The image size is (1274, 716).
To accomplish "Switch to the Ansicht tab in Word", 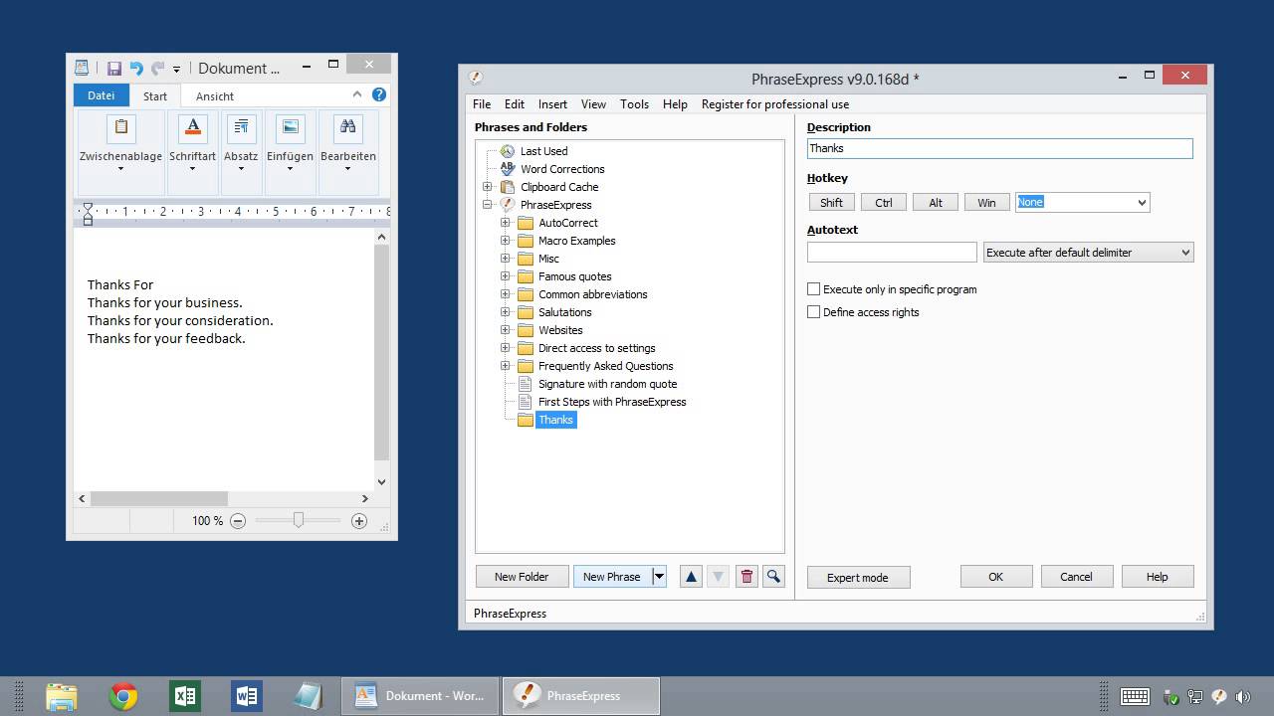I will point(215,96).
